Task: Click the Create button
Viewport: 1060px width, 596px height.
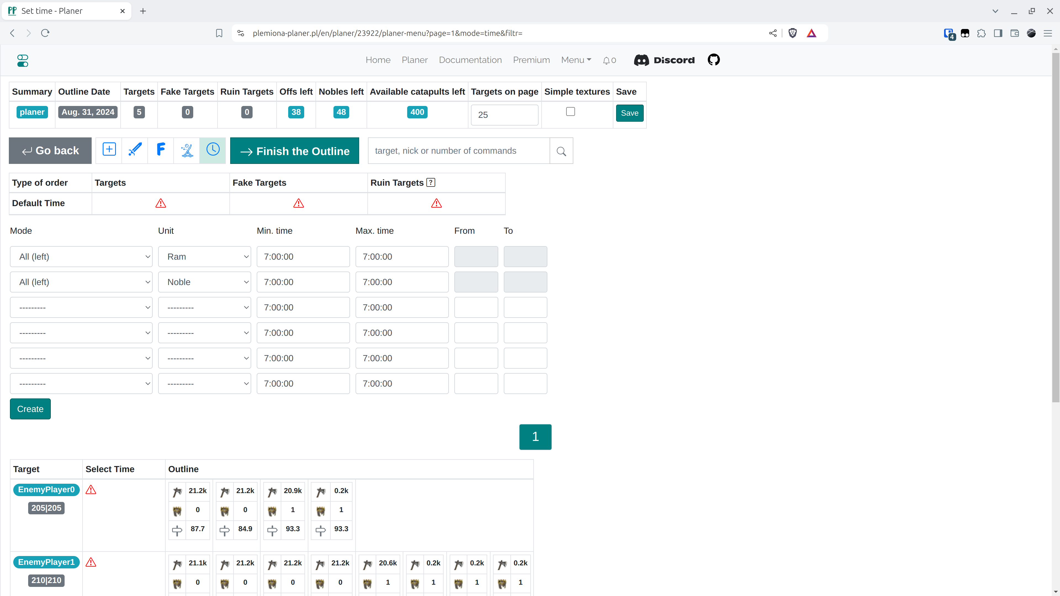Action: coord(30,409)
